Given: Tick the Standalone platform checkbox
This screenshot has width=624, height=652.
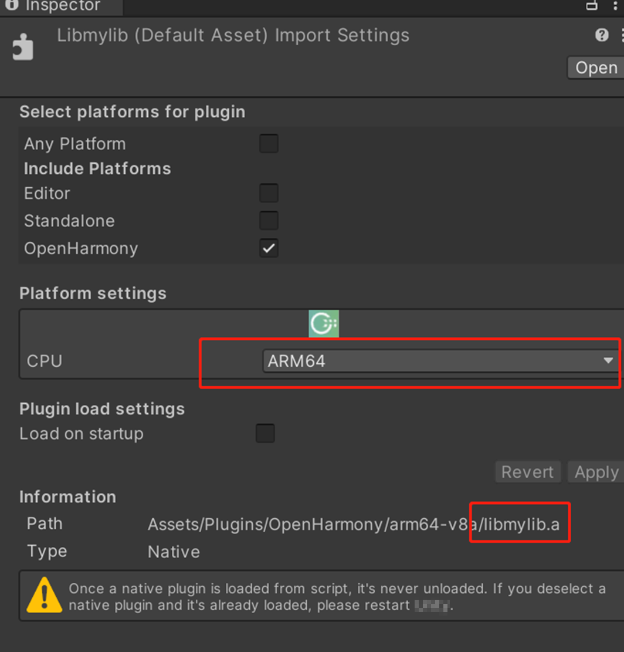Looking at the screenshot, I should point(269,221).
